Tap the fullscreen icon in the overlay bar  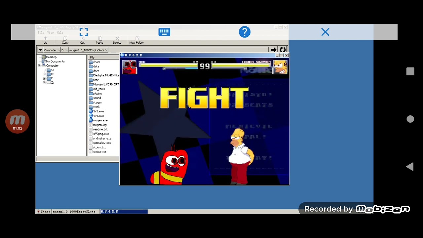click(x=84, y=32)
